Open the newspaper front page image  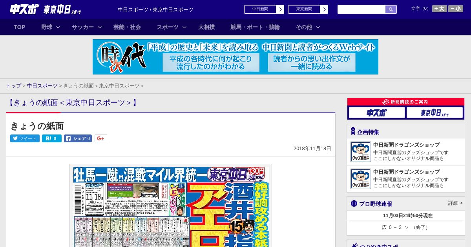[x=171, y=205]
